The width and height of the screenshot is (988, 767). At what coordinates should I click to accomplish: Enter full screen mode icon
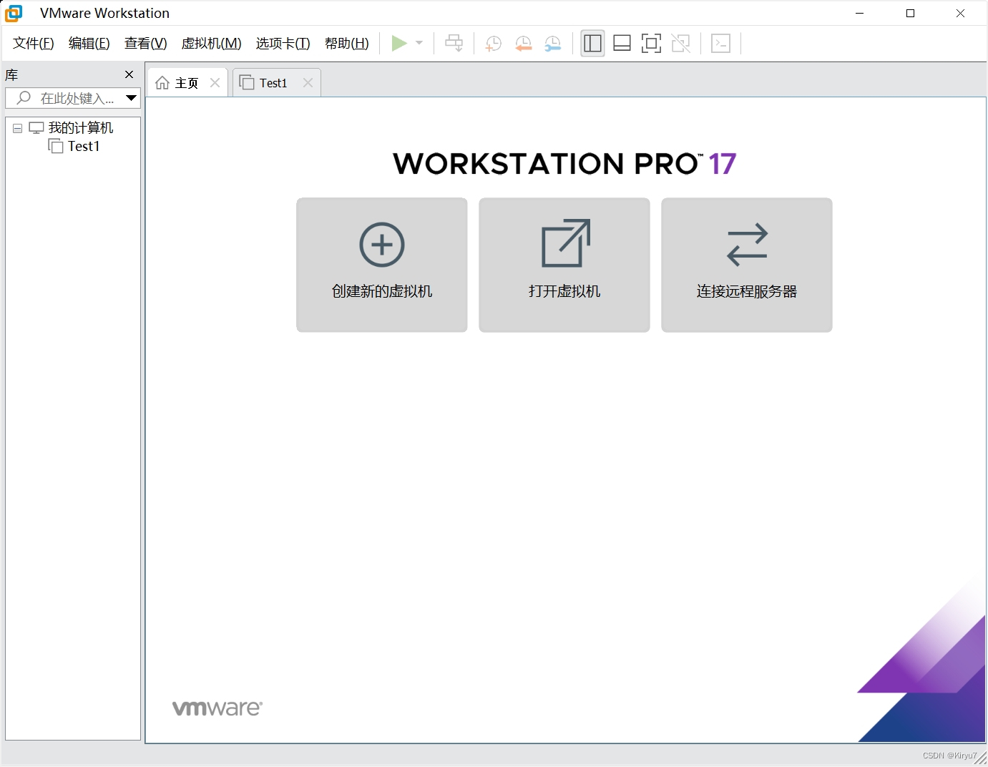(x=651, y=44)
